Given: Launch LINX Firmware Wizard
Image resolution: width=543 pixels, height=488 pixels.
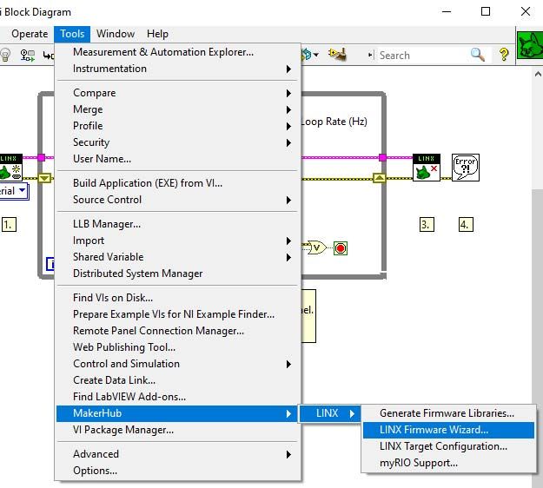Looking at the screenshot, I should [x=448, y=430].
